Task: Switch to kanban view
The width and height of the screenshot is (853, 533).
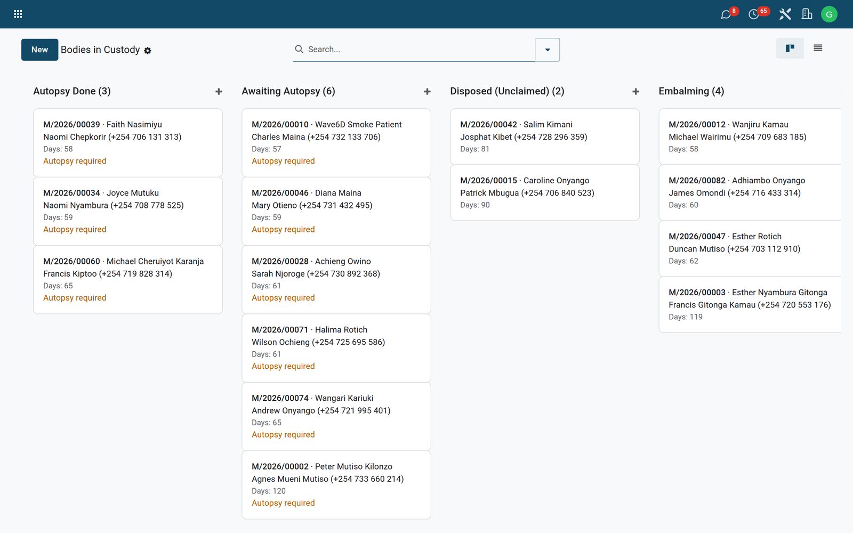Action: 790,49
